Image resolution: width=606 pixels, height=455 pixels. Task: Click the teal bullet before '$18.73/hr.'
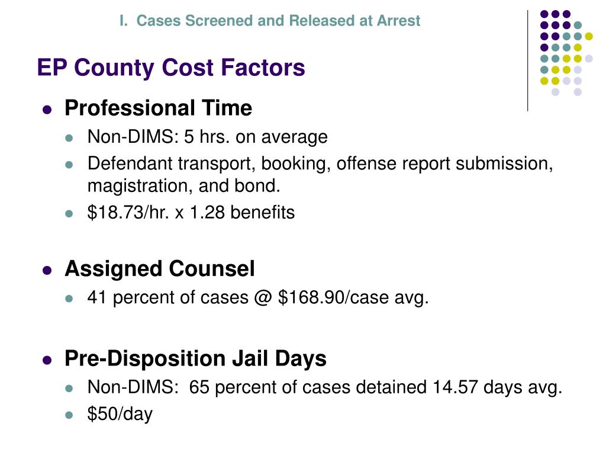click(69, 213)
